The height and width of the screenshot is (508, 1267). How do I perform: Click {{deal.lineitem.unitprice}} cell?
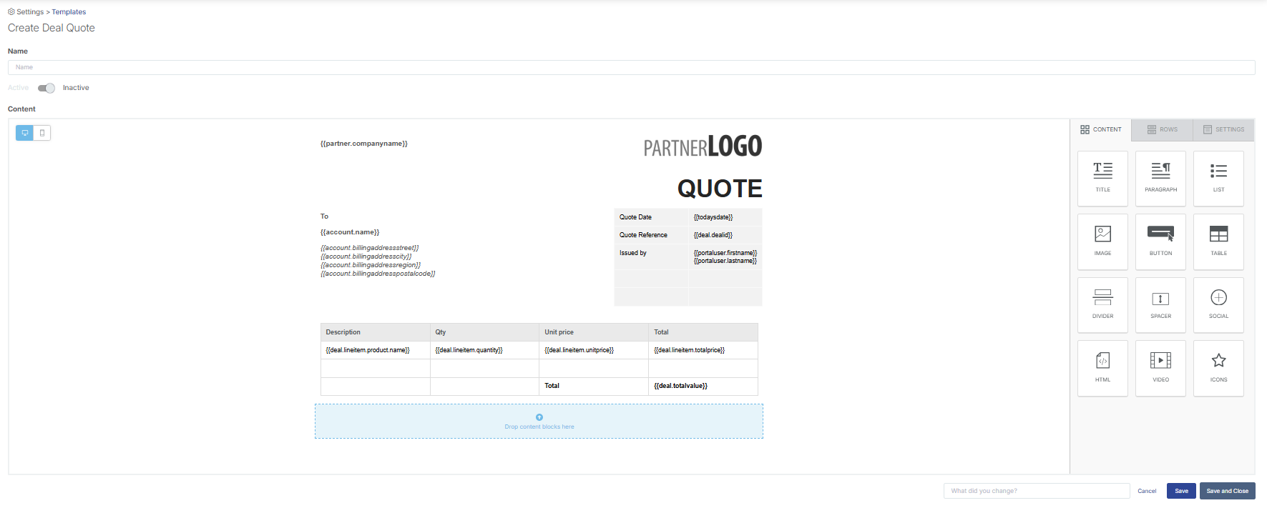(594, 350)
